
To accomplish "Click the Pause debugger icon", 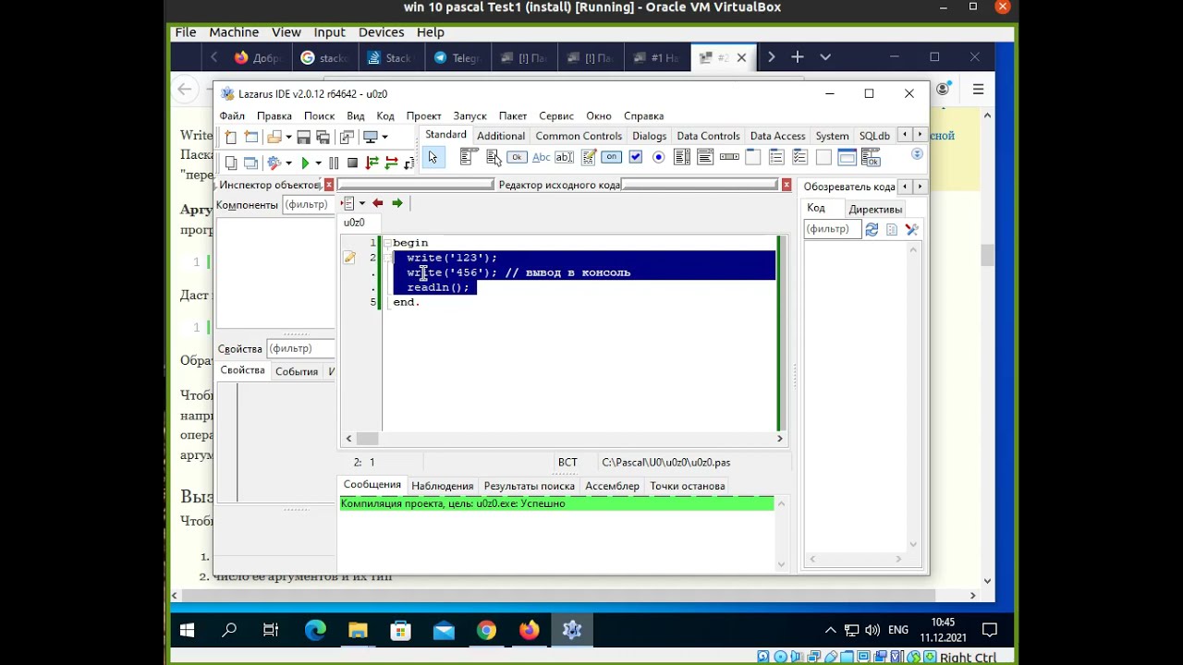I will (x=334, y=163).
